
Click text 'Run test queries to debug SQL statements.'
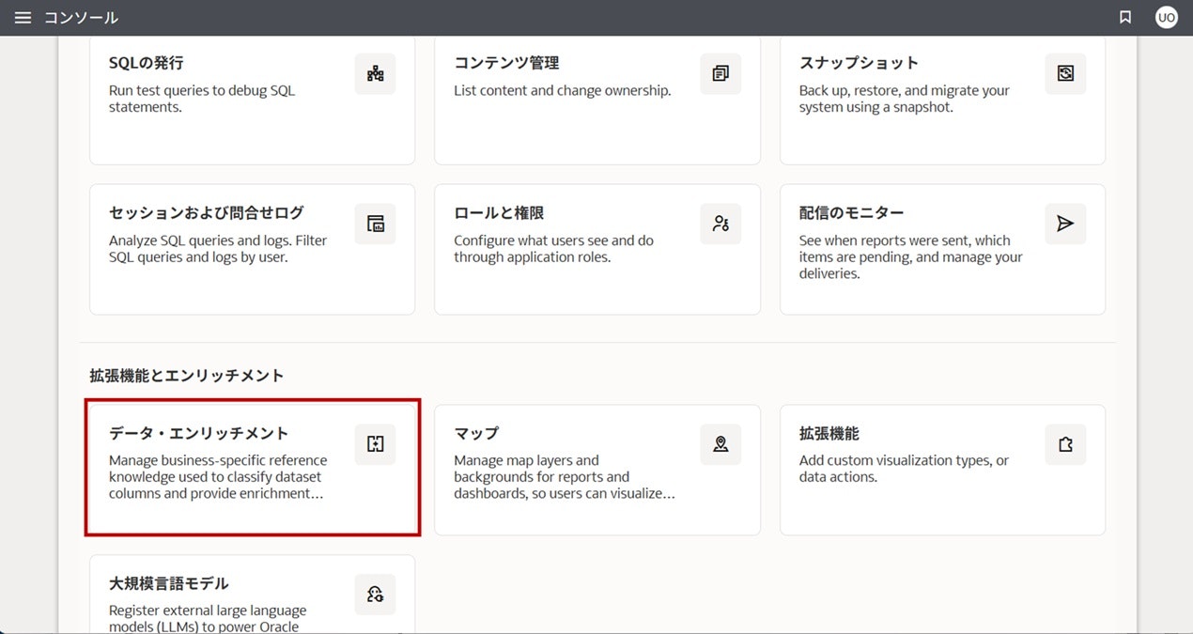202,99
